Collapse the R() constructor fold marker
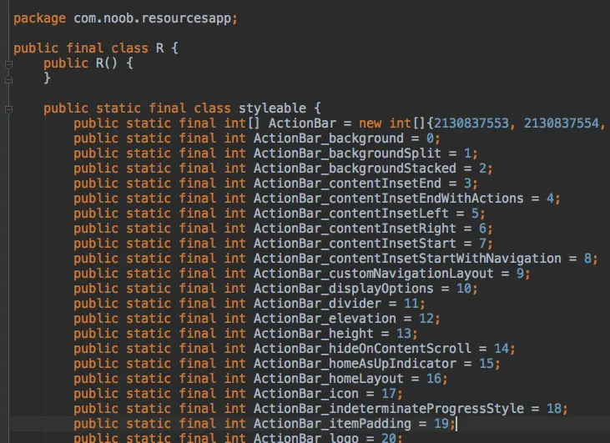 coord(8,64)
